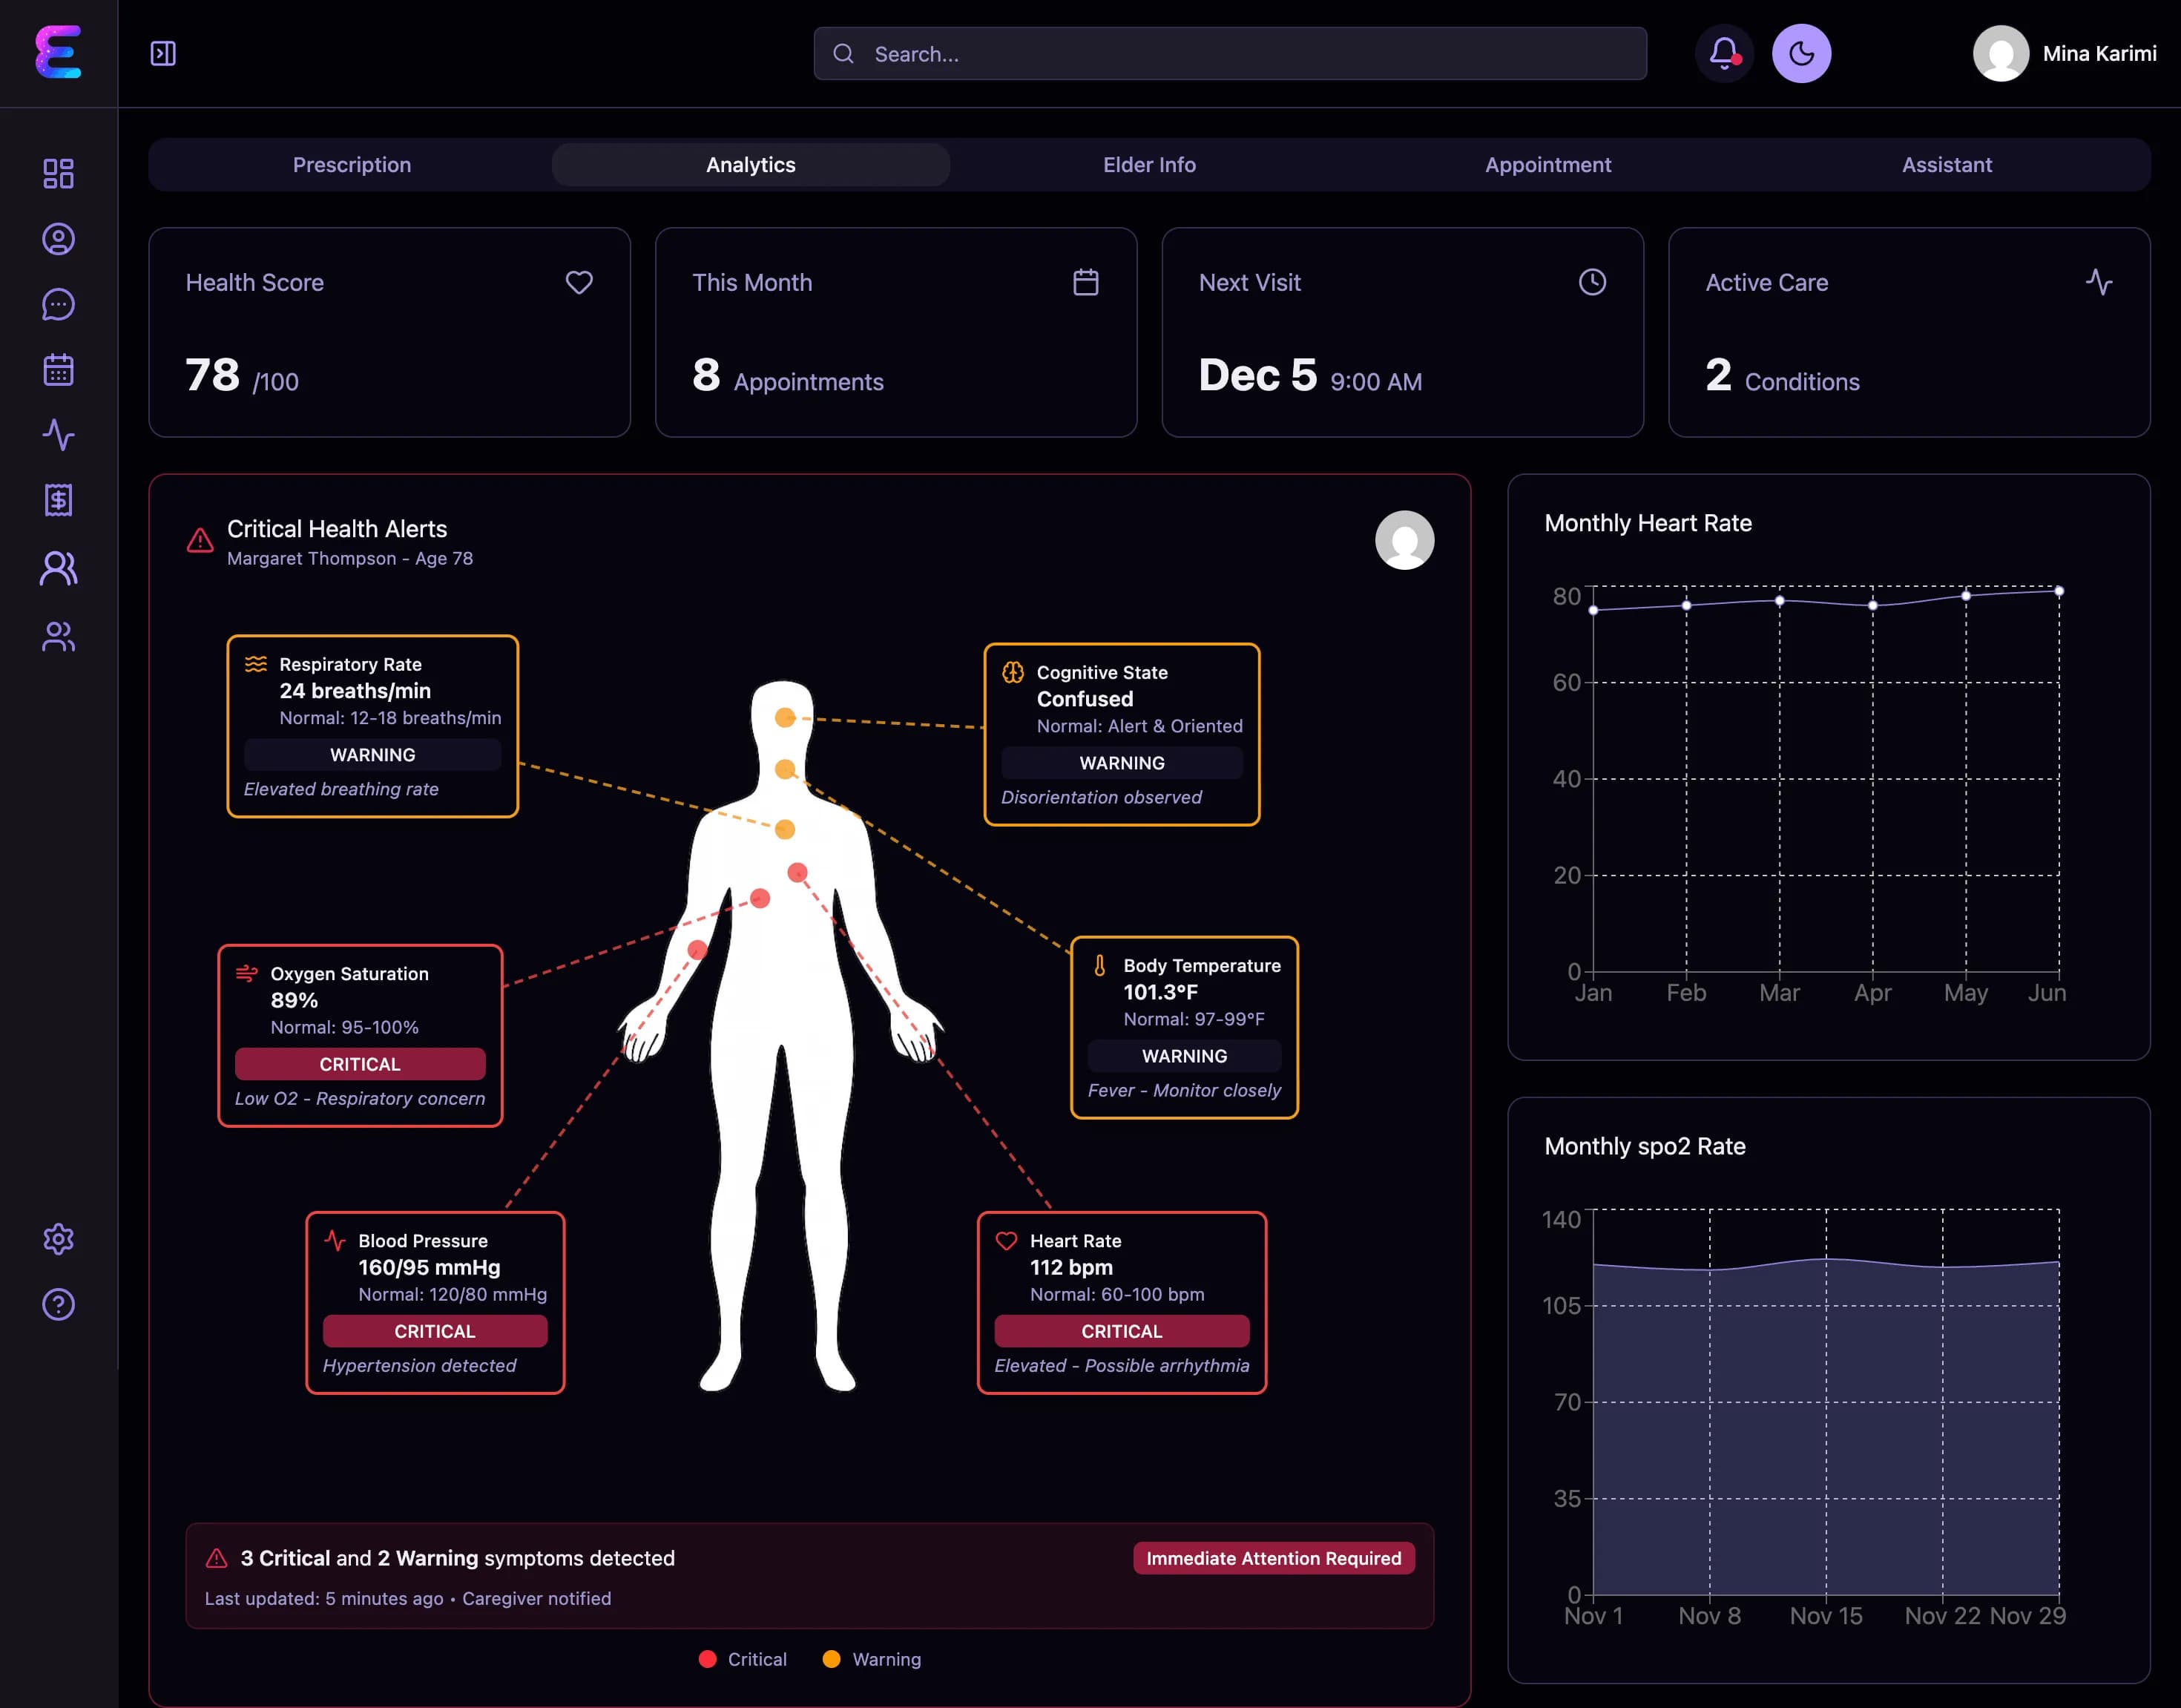Click the 78 /100 health score value
Screen dimensions: 2181x1708
(242, 376)
